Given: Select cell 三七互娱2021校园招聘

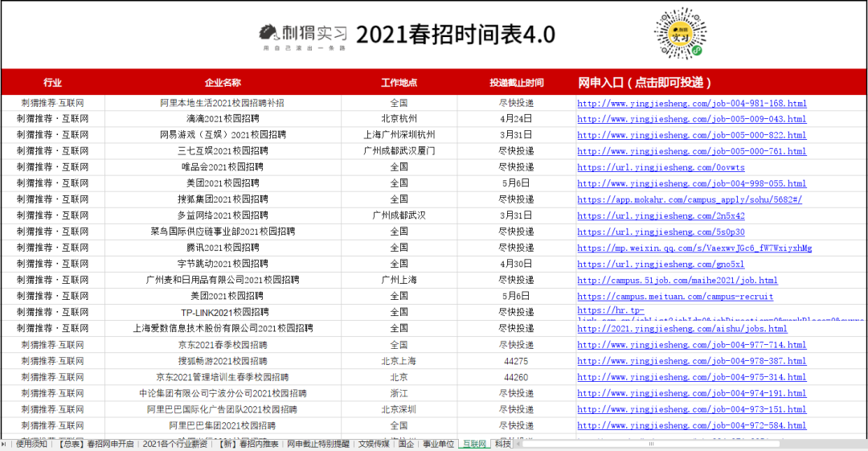Looking at the screenshot, I should pos(223,150).
